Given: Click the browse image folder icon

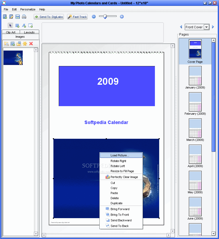Looking at the screenshot, I should tap(6, 44).
